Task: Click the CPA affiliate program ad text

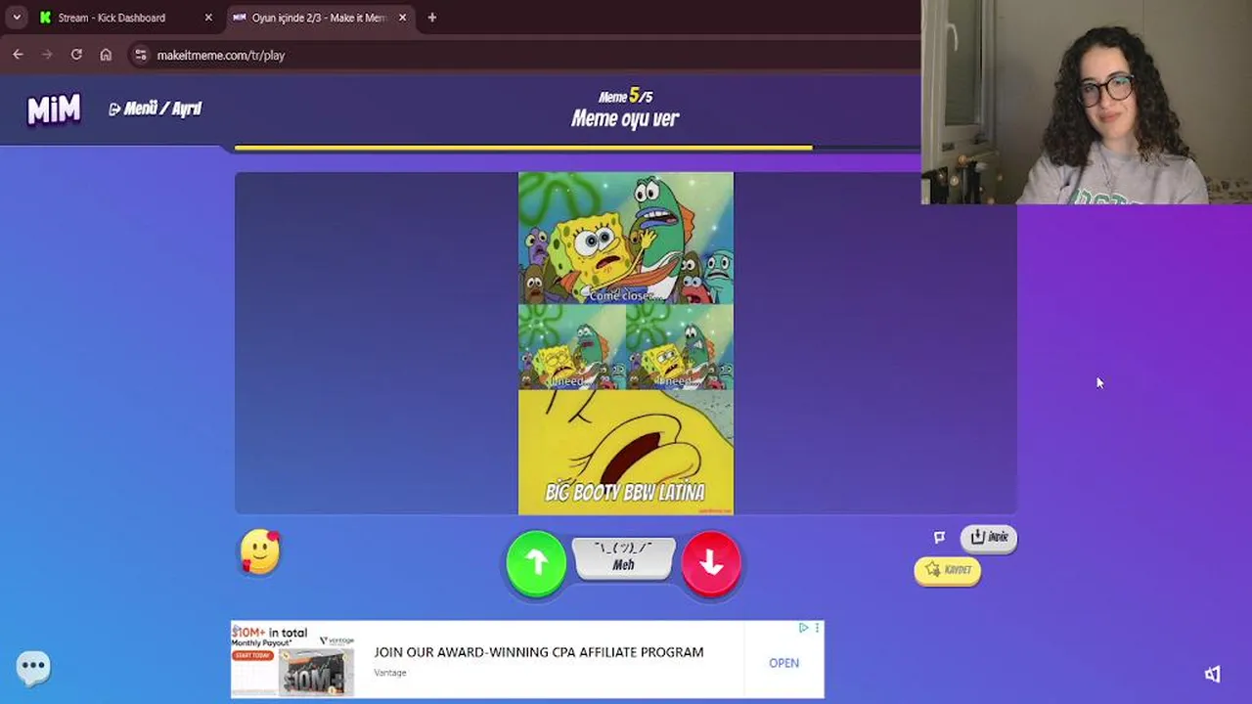Action: [x=539, y=652]
